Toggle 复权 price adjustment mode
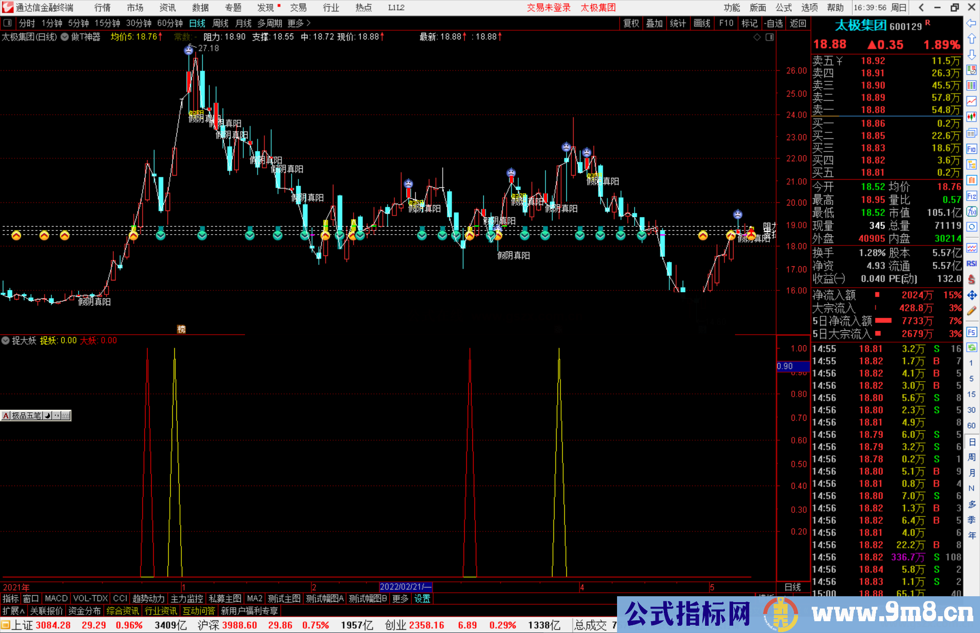The height and width of the screenshot is (633, 980). point(631,23)
